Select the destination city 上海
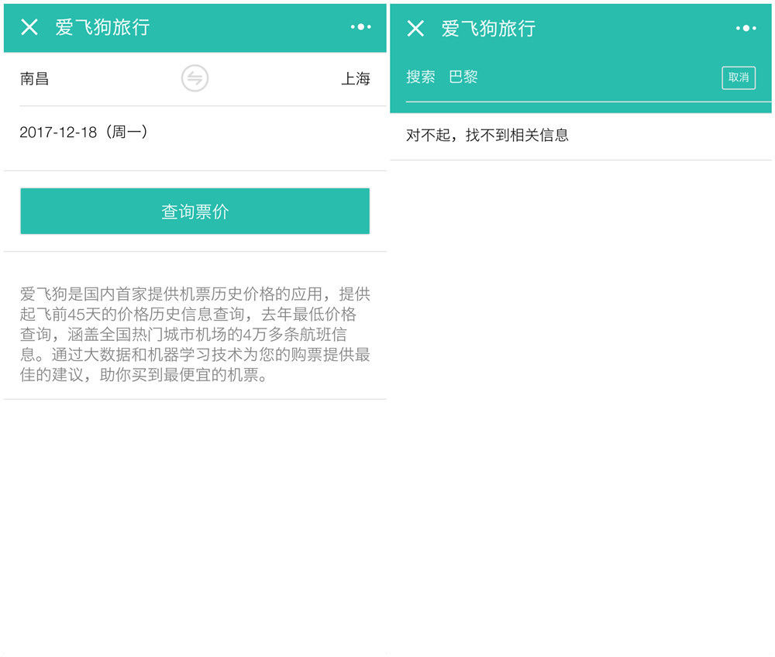 tap(356, 79)
